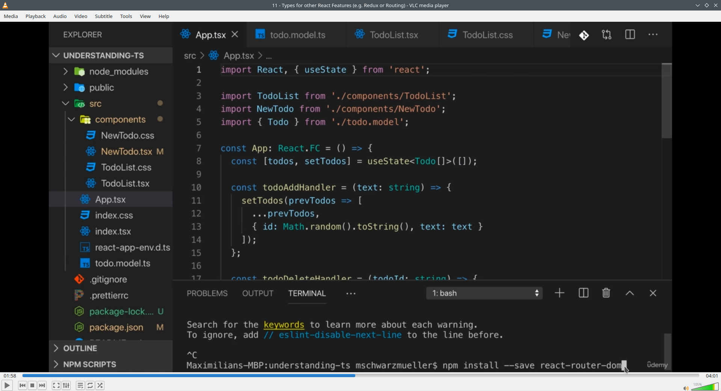721x391 pixels.
Task: Show extended settings dialog
Action: coord(66,385)
